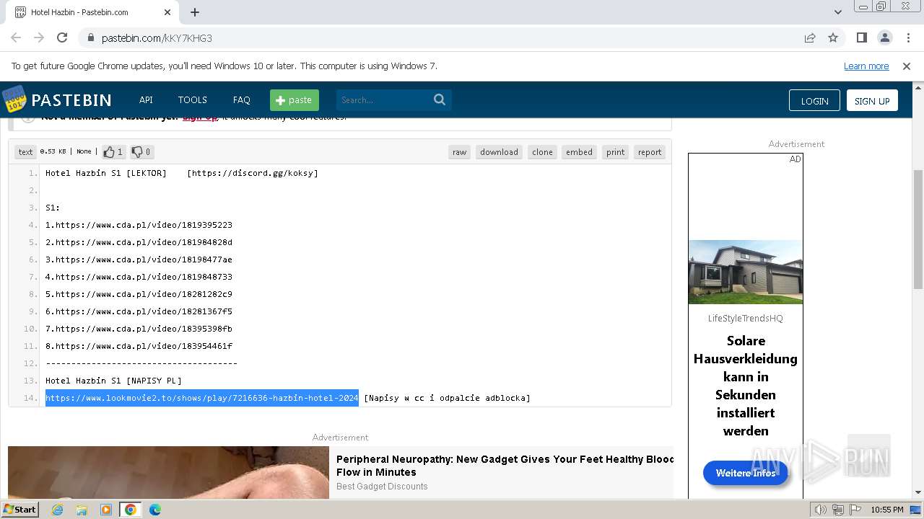Viewport: 924px width, 519px height.
Task: Click the Action Center flag tray icon
Action: click(x=855, y=510)
